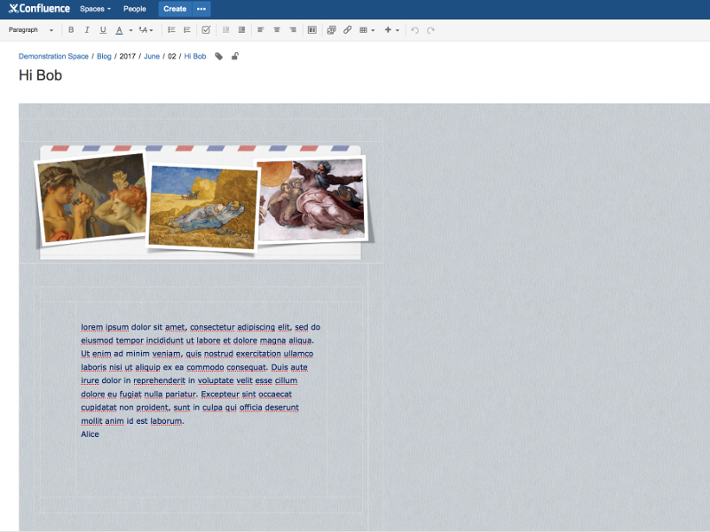The height and width of the screenshot is (532, 710).
Task: Align text center
Action: coord(277,30)
